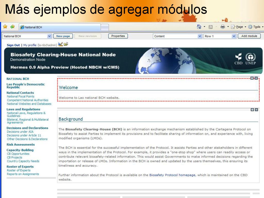This screenshot has width=264, height=198.
Task: Click the UNEP logo in the banner
Action: point(251,59)
